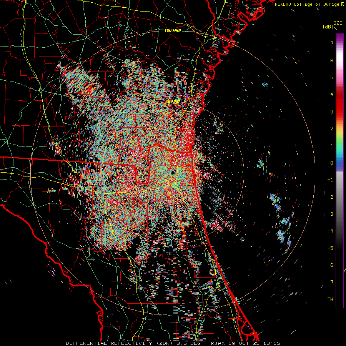Select the 100 NMI range ring label
Image resolution: width=346 pixels, height=346 pixels.
click(x=173, y=30)
